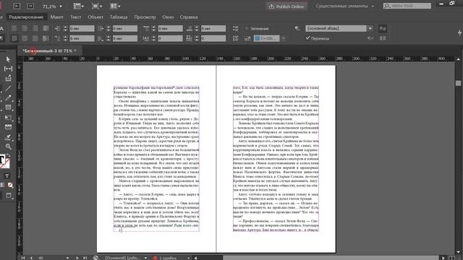Align paragraph text left
Image resolution: width=463 pixels, height=260 pixels.
[14, 28]
